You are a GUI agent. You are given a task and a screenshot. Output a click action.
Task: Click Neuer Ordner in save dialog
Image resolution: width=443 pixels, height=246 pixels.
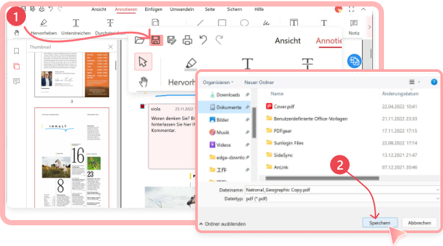pos(259,82)
